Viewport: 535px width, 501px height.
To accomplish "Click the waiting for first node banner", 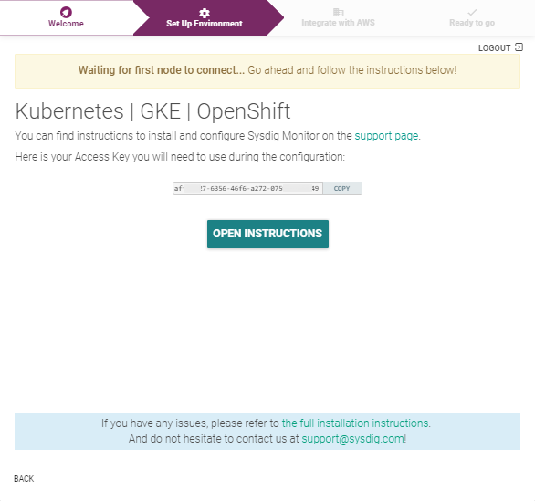I will 267,71.
